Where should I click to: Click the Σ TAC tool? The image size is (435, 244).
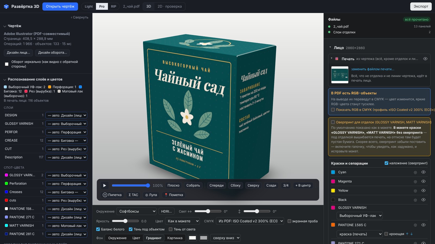point(133,195)
